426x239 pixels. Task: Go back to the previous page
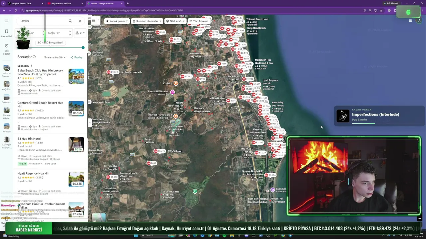4,10
